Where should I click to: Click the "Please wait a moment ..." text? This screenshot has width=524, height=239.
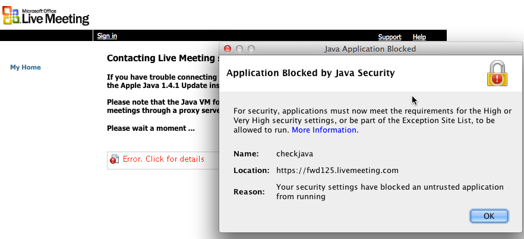[151, 128]
